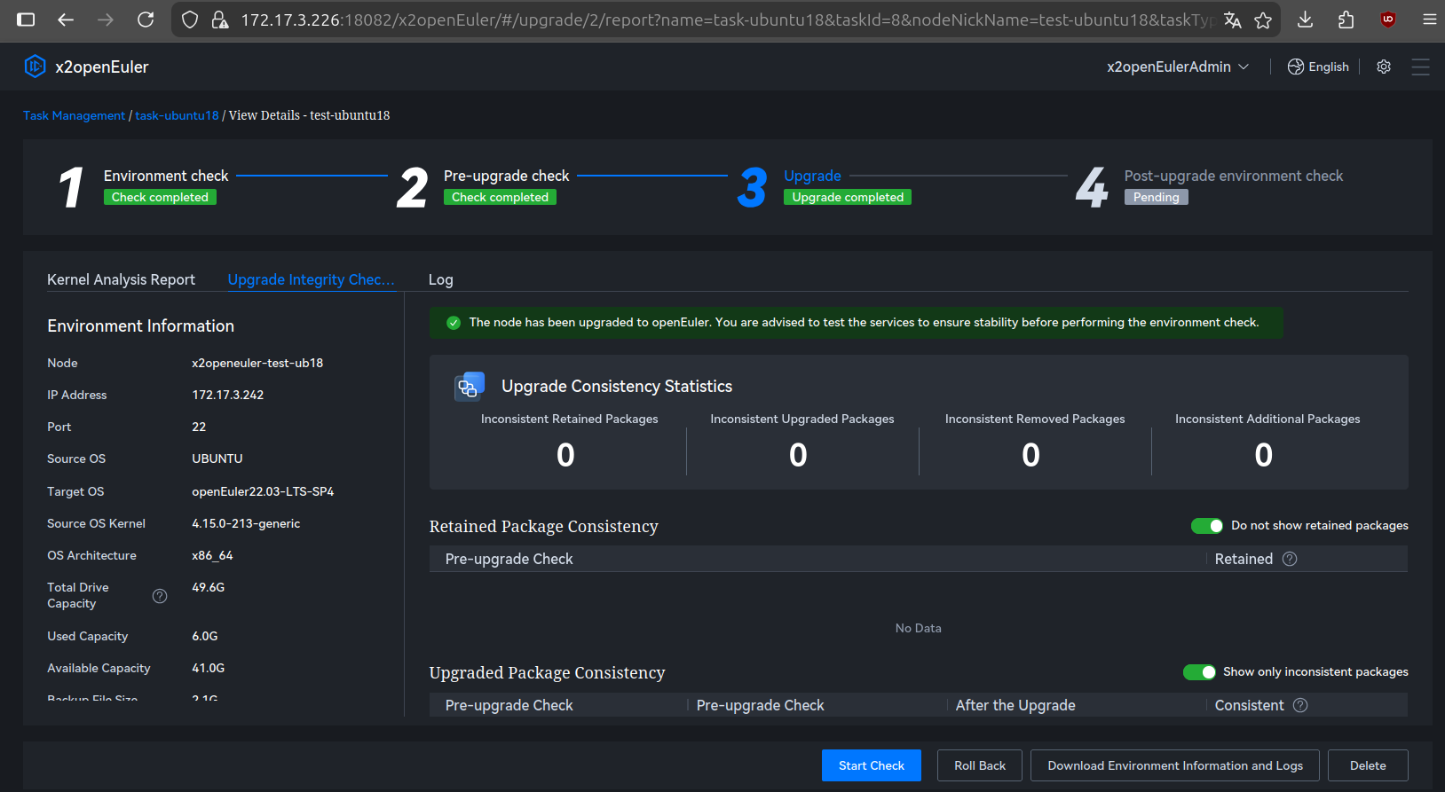1445x792 pixels.
Task: Toggle Show only inconsistent packages switch
Action: point(1199,672)
